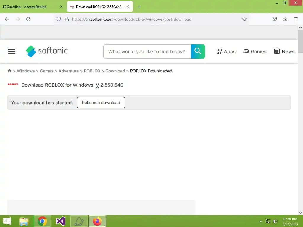
Task: Click the address bar URL
Action: coord(132,19)
